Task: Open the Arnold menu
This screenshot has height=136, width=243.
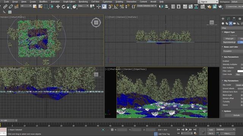Action: pos(153,2)
